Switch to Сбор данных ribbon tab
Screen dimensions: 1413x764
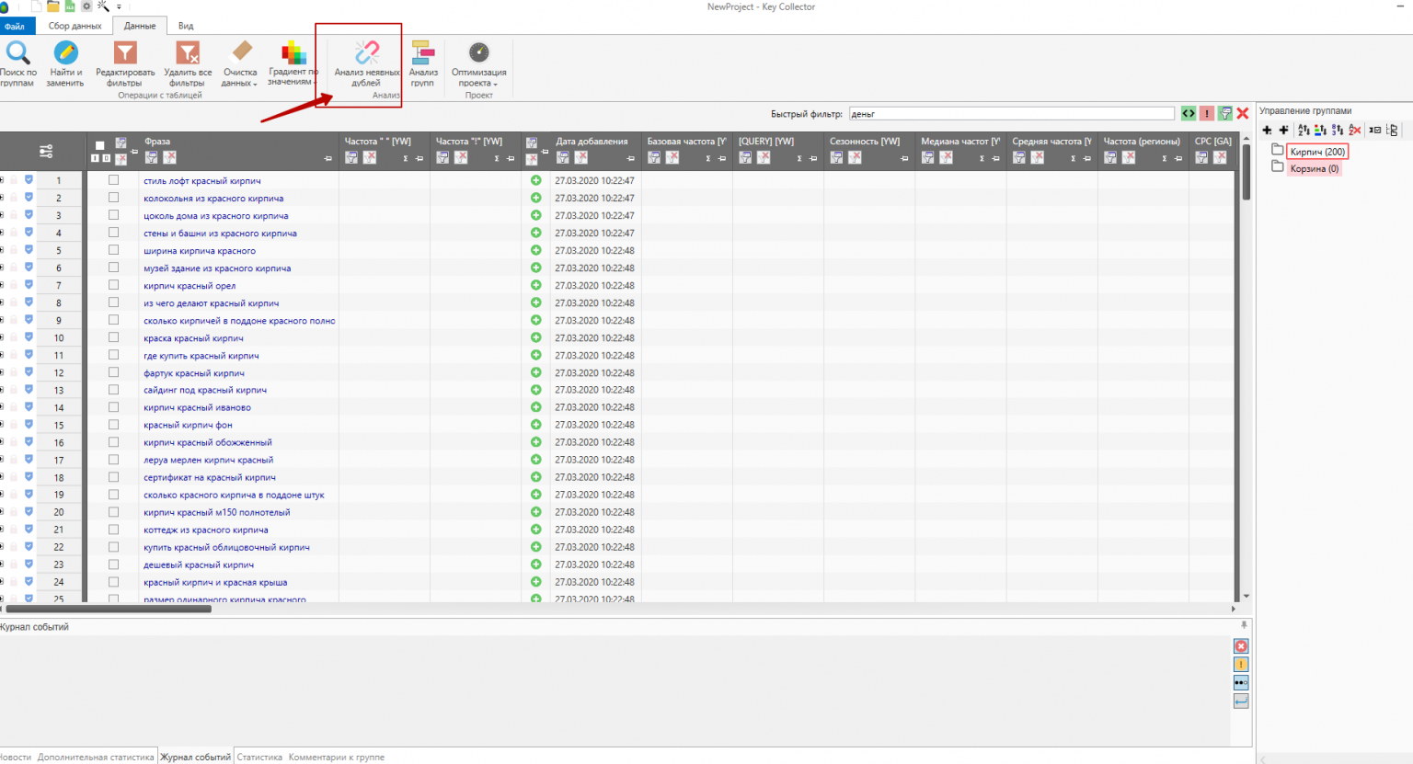[x=75, y=26]
